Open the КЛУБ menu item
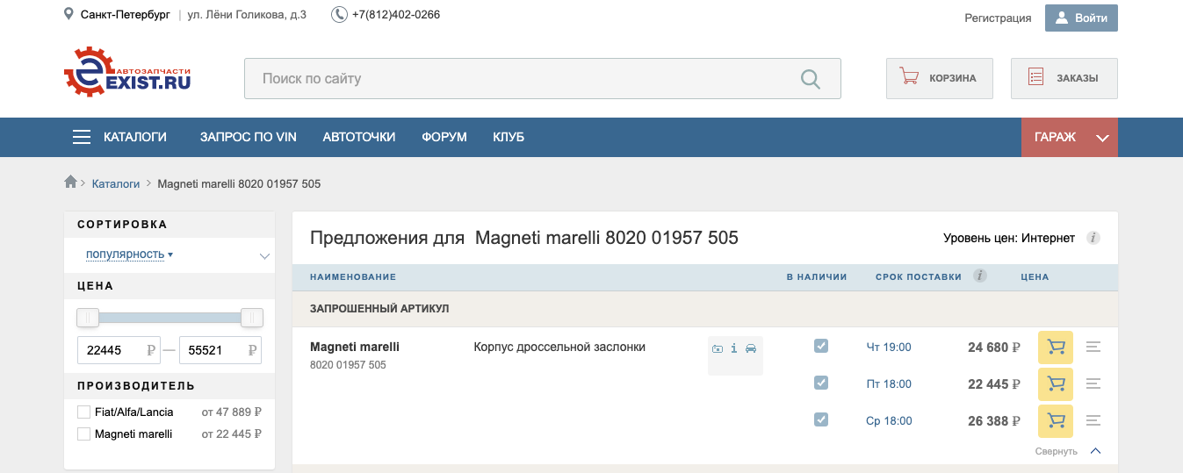The width and height of the screenshot is (1183, 473). pyautogui.click(x=509, y=137)
